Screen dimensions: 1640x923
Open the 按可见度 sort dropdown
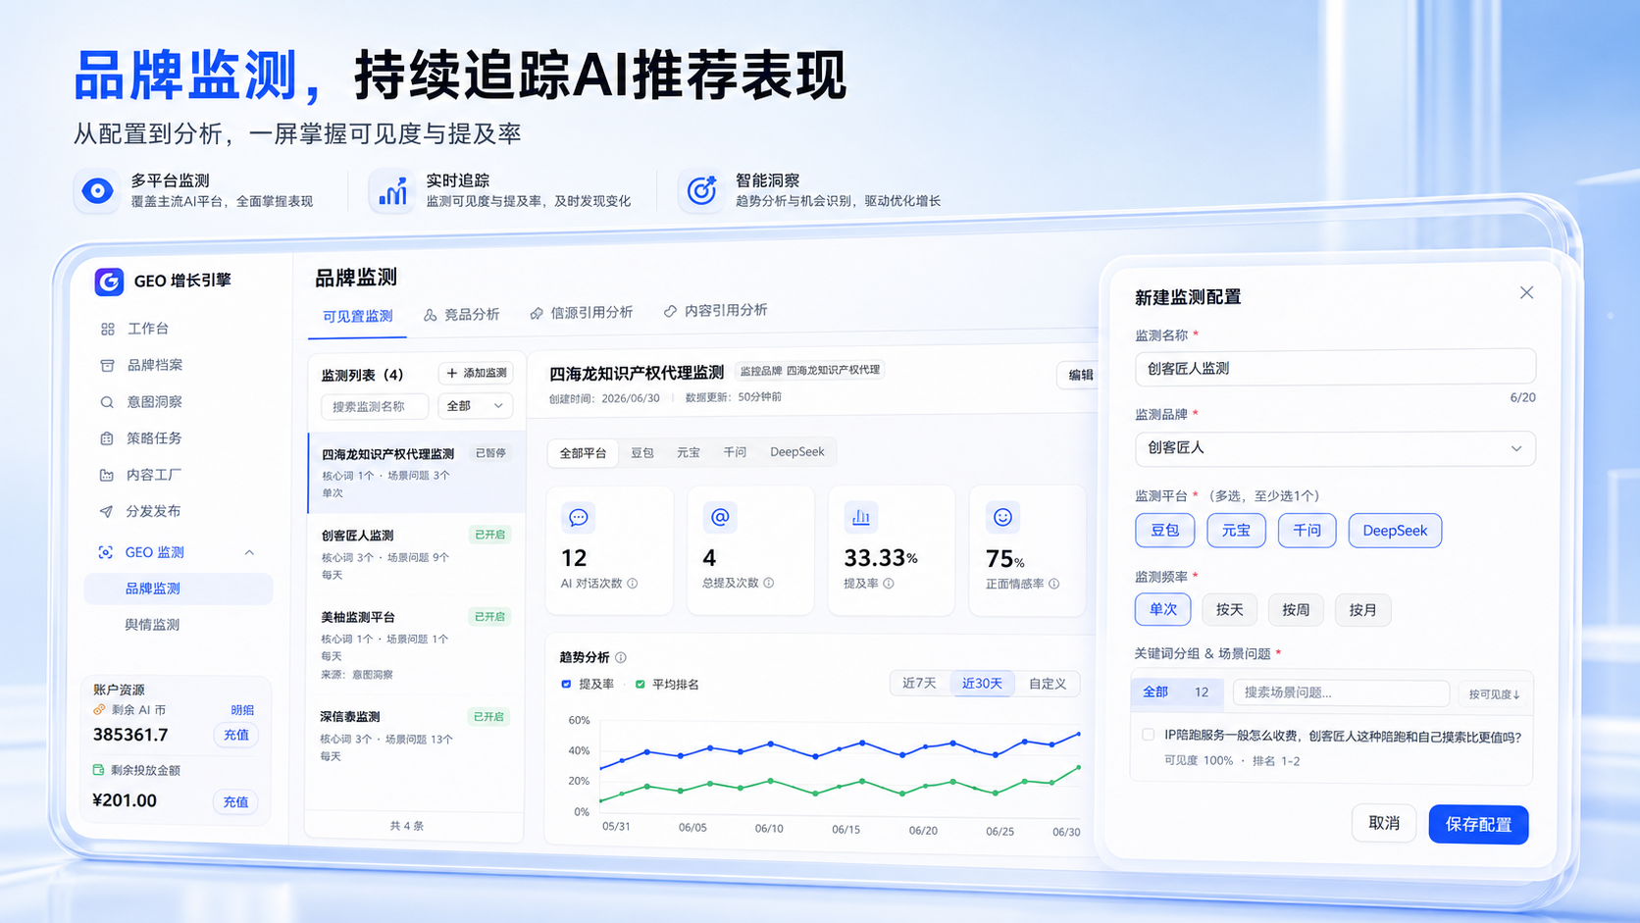(x=1494, y=693)
